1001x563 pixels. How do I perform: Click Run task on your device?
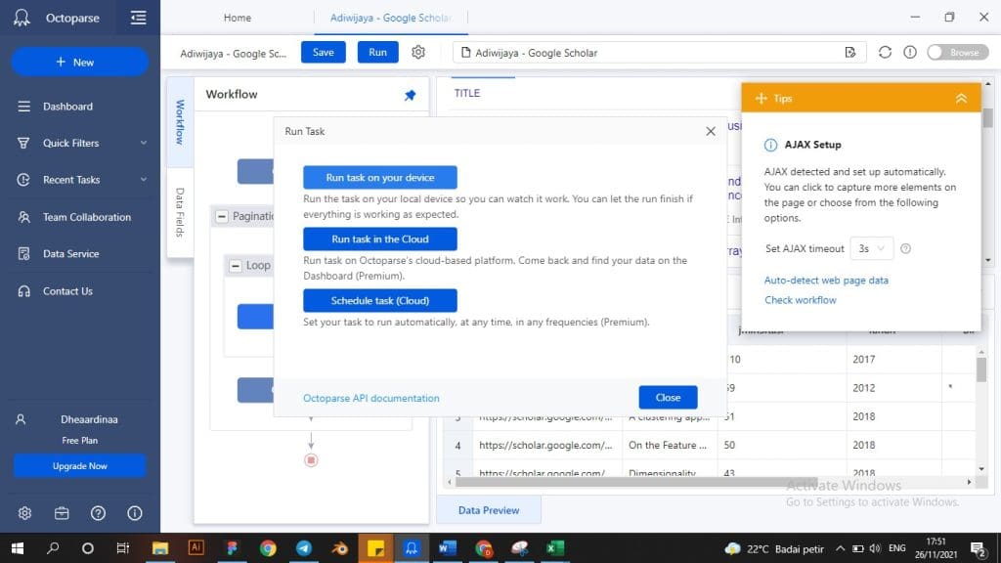click(379, 178)
